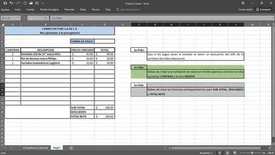
Task: Click the 100% zoom level
Action: click(x=271, y=153)
